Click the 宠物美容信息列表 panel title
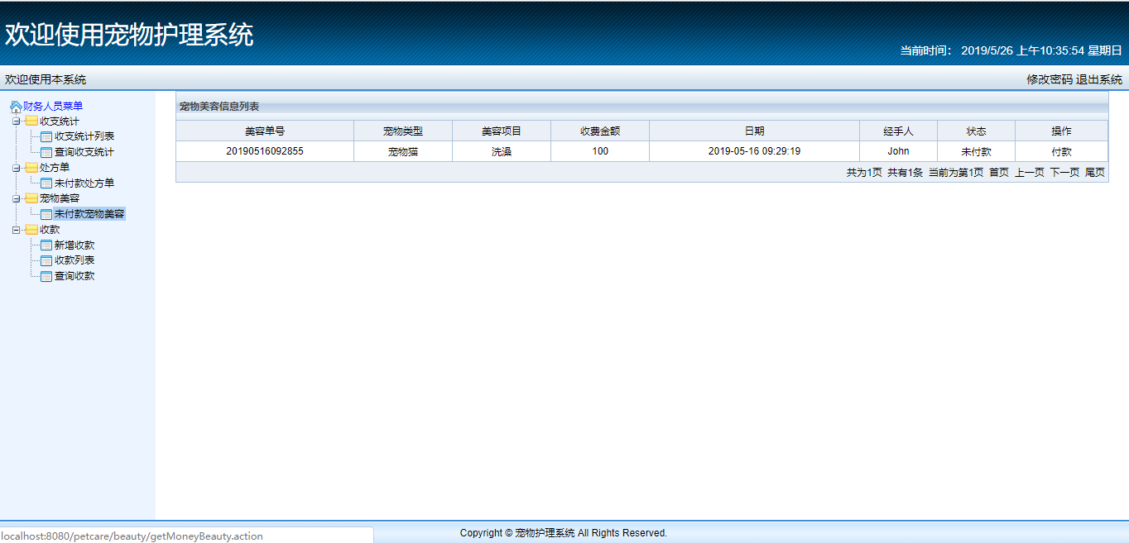Viewport: 1129px width, 543px height. click(219, 107)
